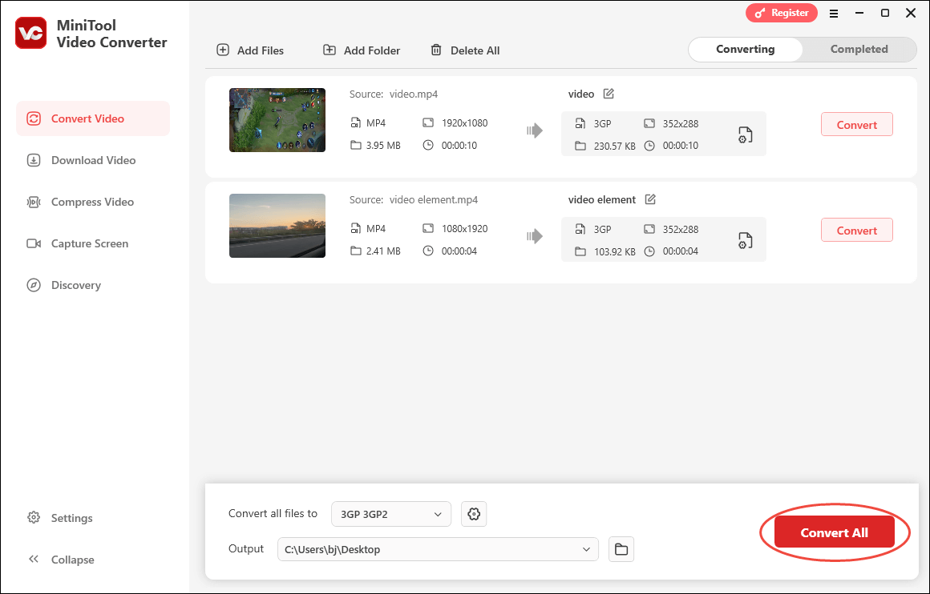Click the 1080x1920 resolution text
Screen dimensions: 930x594
tap(464, 228)
